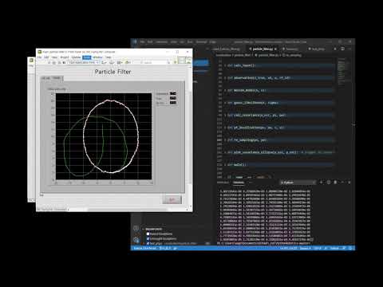The height and width of the screenshot is (287, 383).
Task: Open LabVIEW Help menu
Action: point(109,57)
